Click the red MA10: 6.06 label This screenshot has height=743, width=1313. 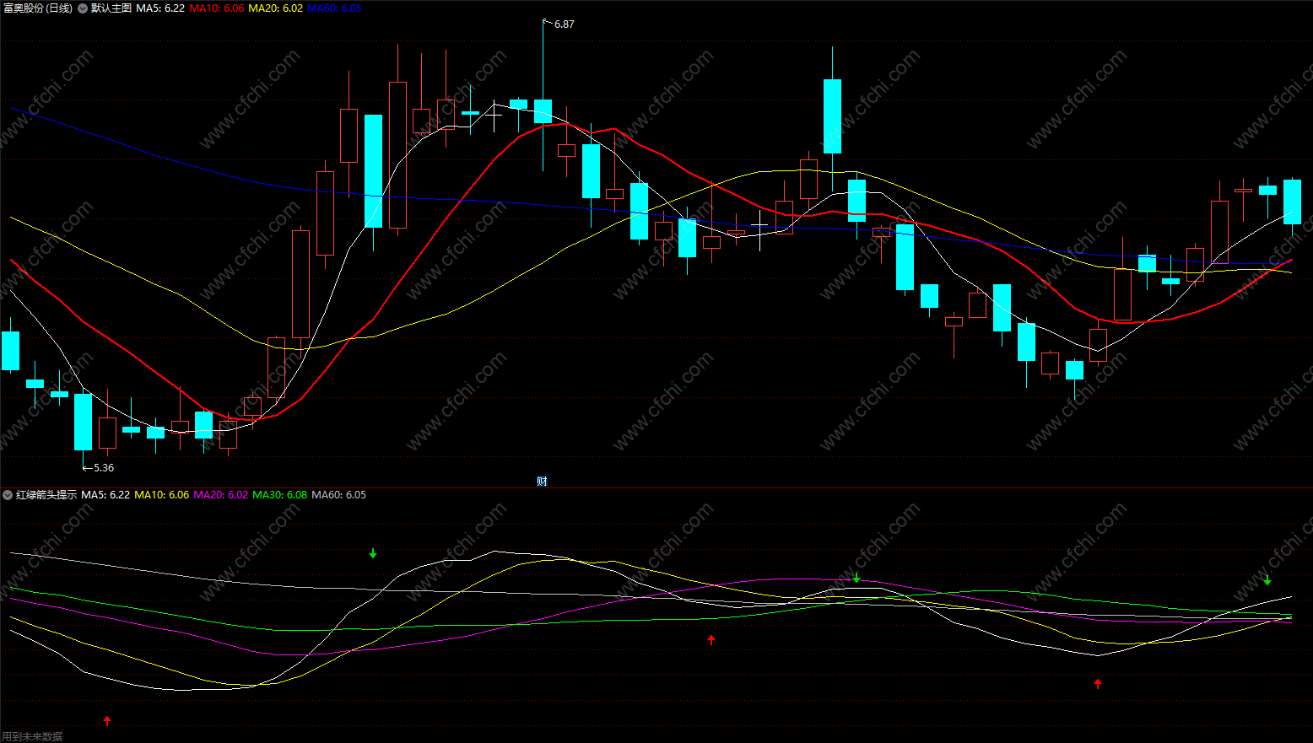[217, 8]
